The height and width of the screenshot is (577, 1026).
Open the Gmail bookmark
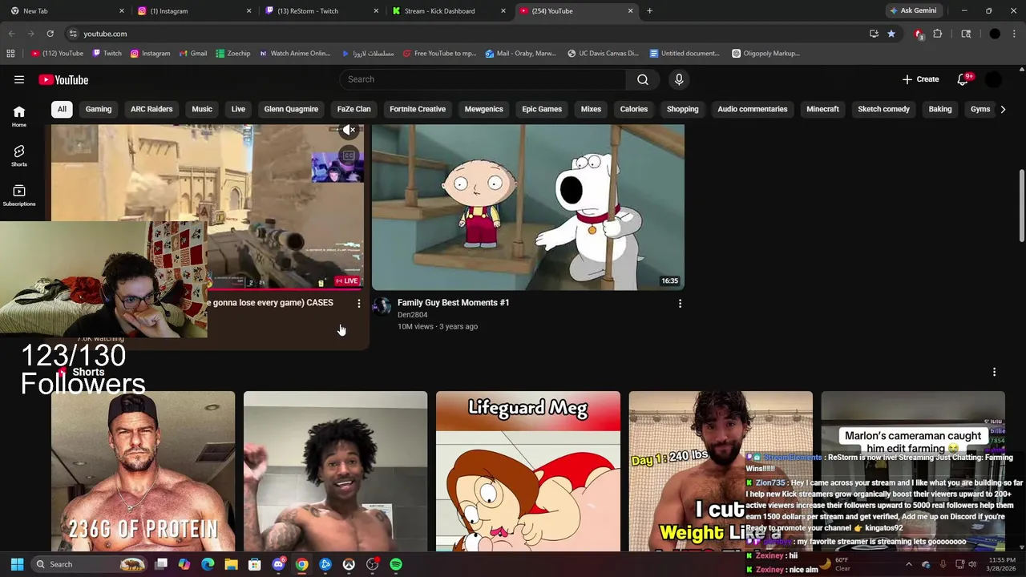[x=192, y=54]
